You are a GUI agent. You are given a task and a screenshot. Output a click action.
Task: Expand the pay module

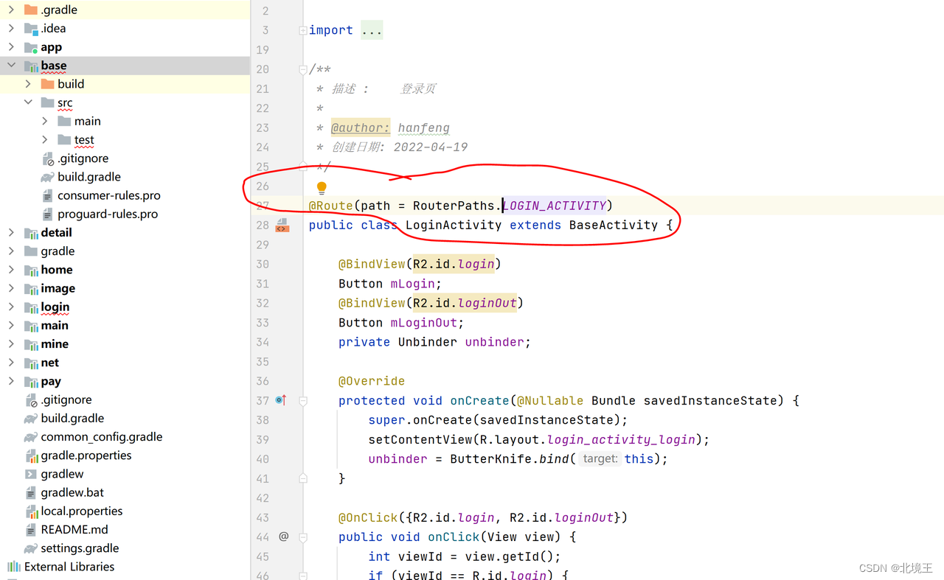tap(11, 381)
